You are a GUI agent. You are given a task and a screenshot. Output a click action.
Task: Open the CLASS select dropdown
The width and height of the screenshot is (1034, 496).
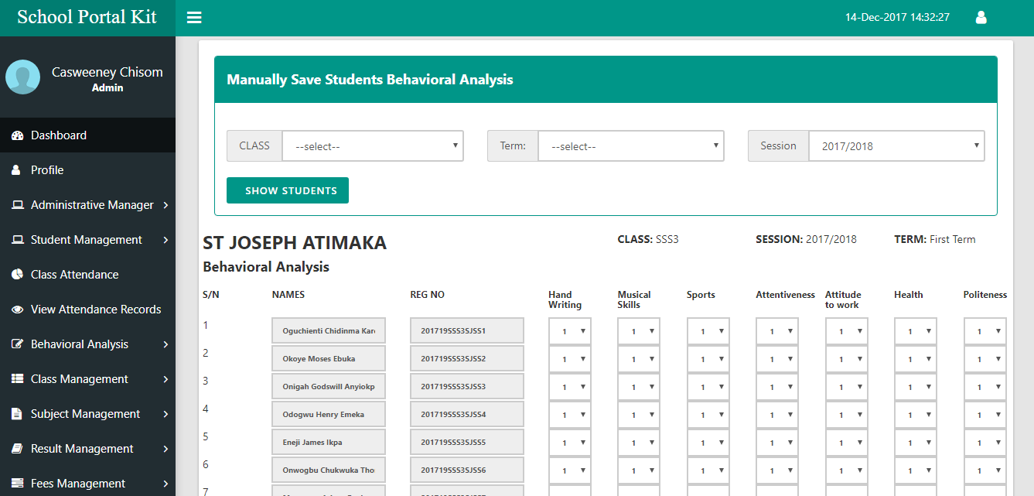click(372, 146)
